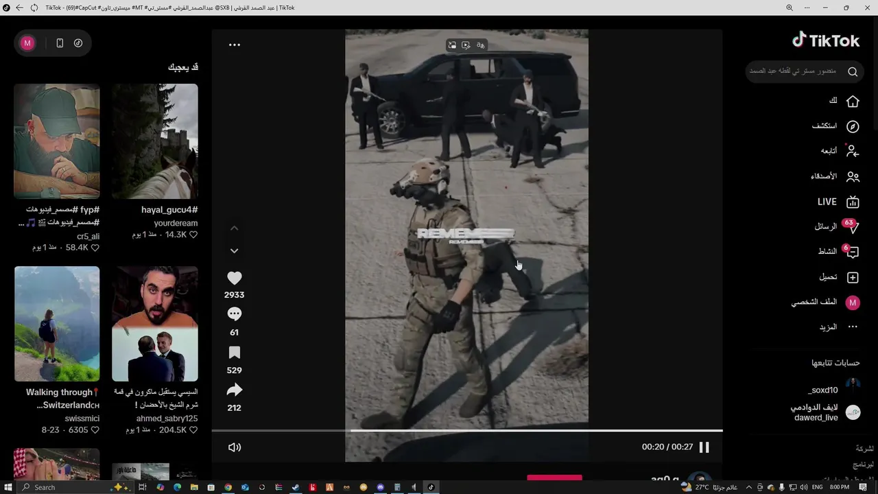Expand the system tray hidden icons chevron

749,487
